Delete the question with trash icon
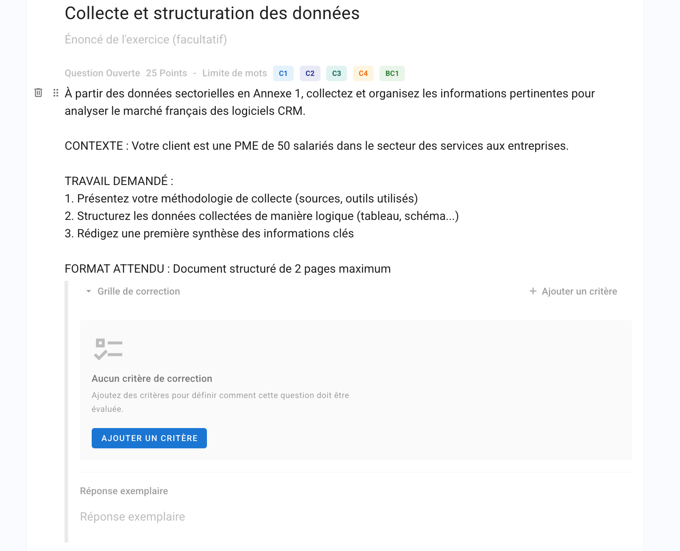680x551 pixels. 38,93
